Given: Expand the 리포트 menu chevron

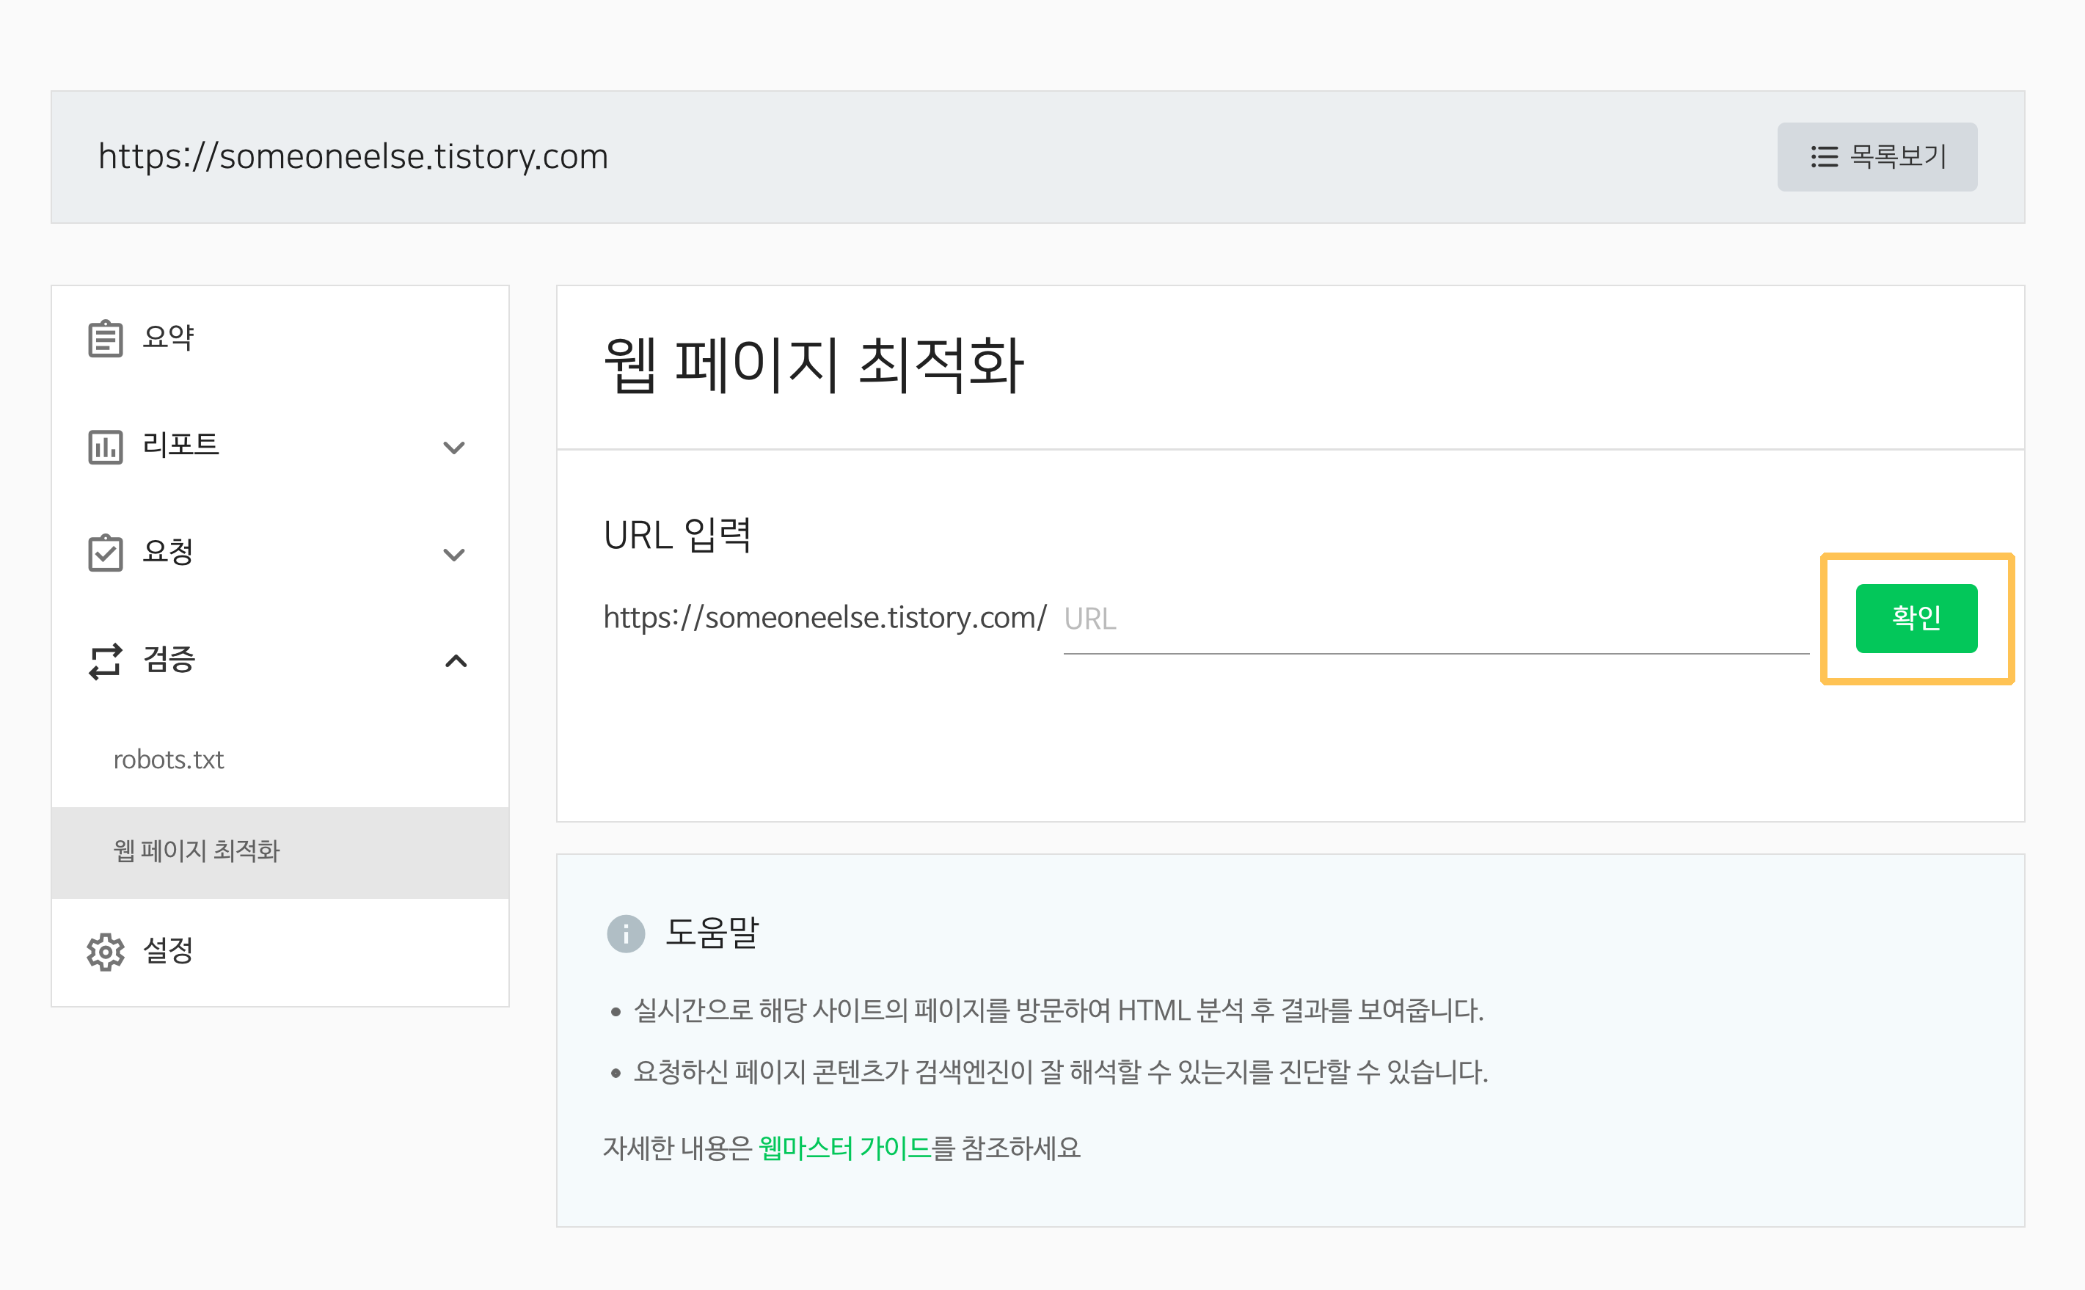Looking at the screenshot, I should [x=455, y=447].
